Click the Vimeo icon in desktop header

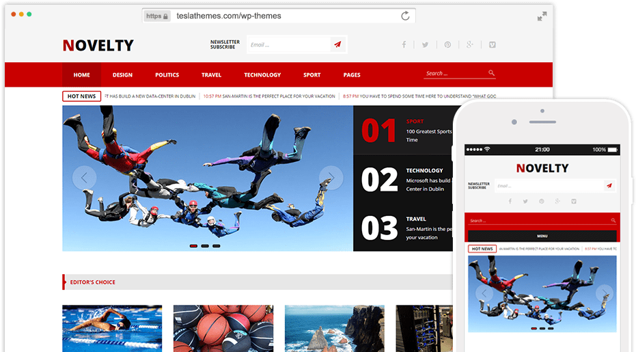pyautogui.click(x=493, y=44)
